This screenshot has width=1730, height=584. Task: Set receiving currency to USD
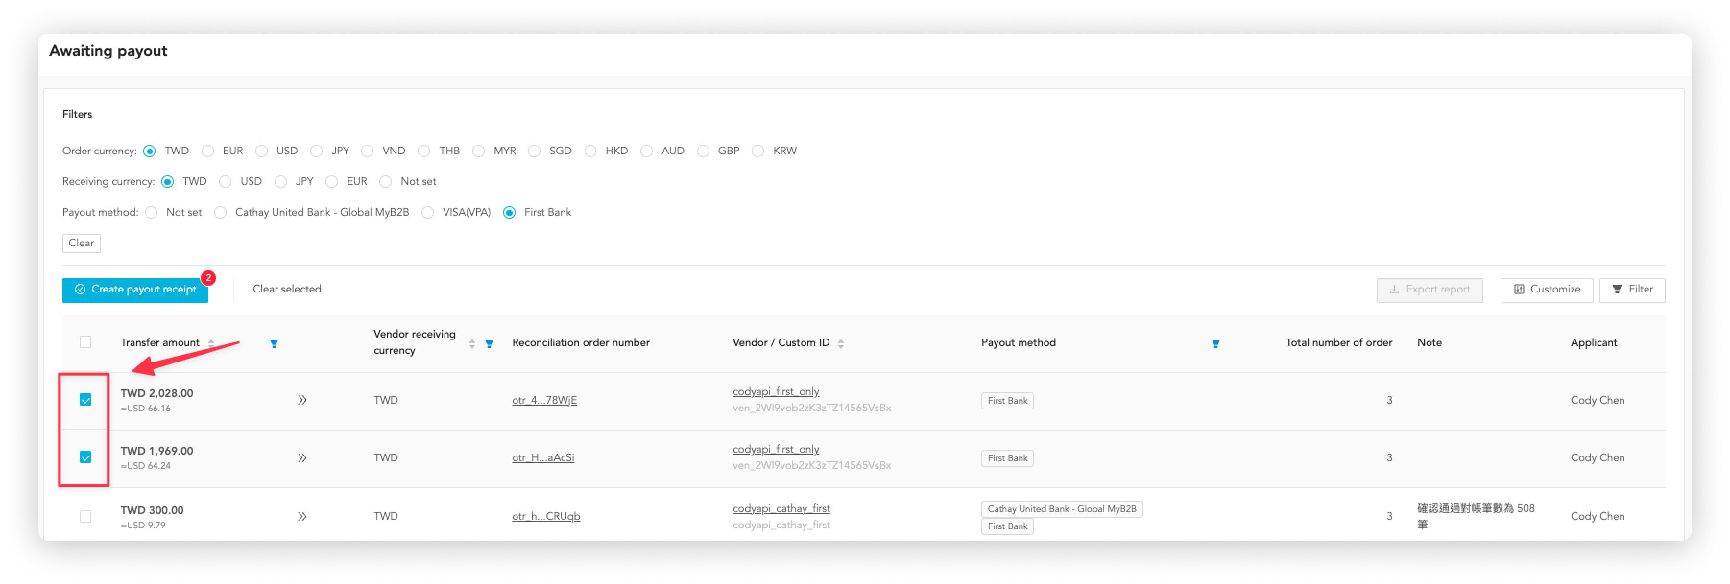pyautogui.click(x=226, y=182)
